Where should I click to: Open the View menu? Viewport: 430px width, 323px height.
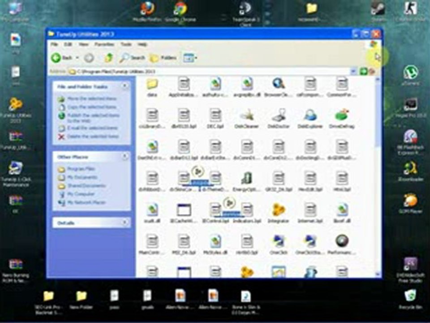(x=84, y=44)
